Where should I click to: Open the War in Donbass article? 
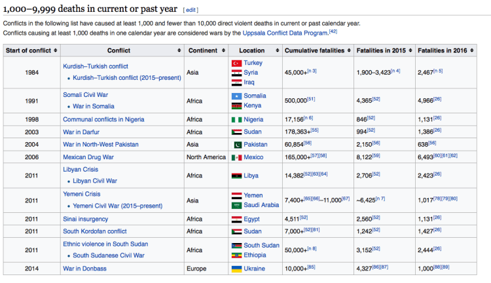point(84,269)
